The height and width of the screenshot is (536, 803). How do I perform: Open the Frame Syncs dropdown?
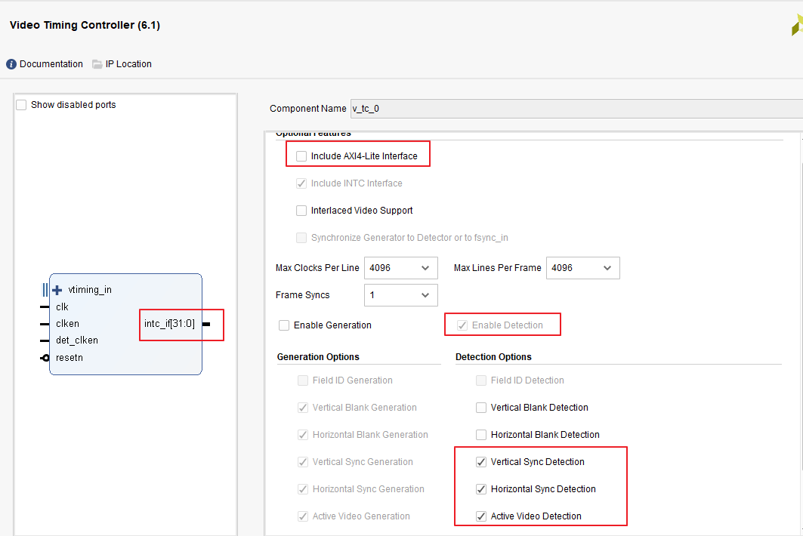pos(428,294)
